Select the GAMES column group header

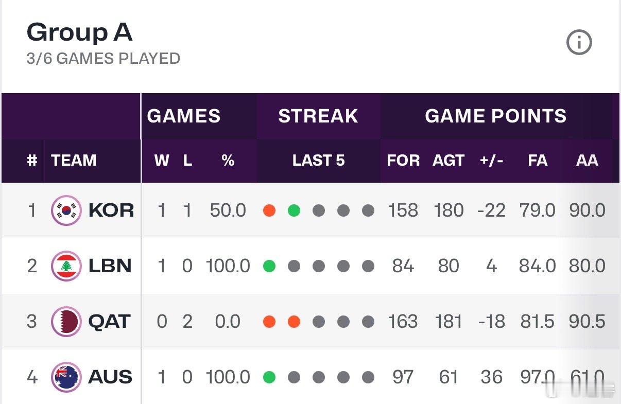tap(184, 116)
